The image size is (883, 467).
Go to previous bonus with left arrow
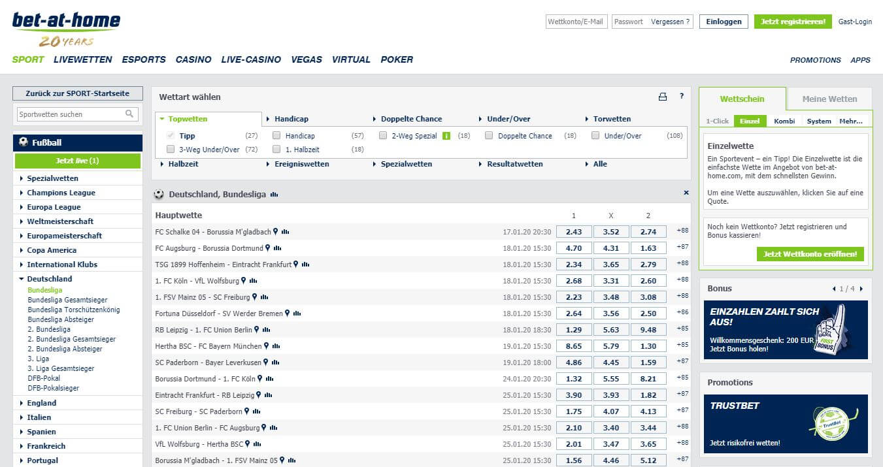834,289
